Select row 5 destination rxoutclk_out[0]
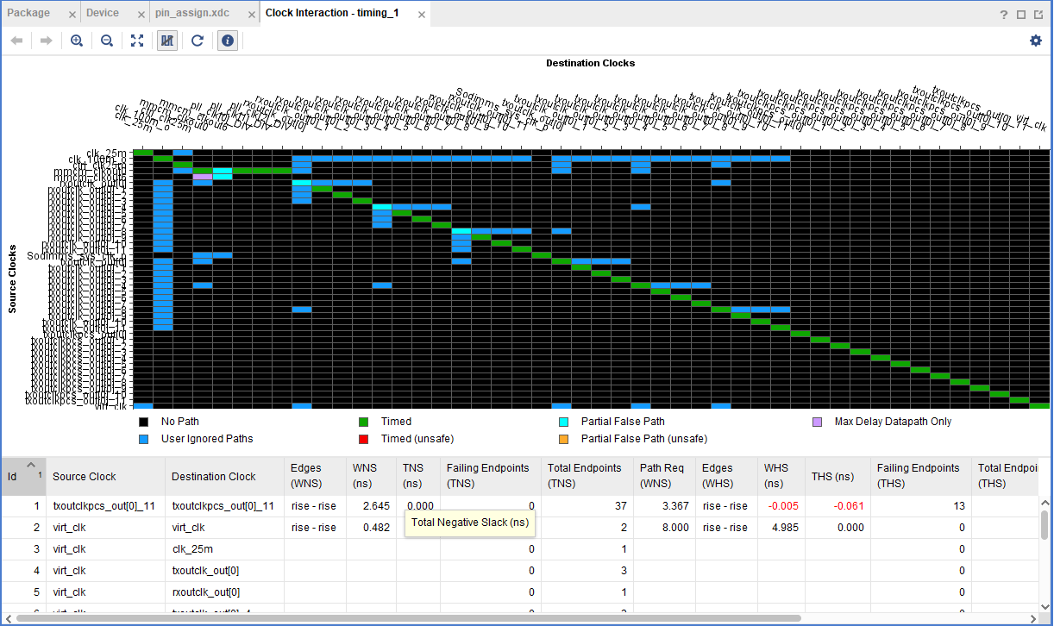 pyautogui.click(x=205, y=592)
